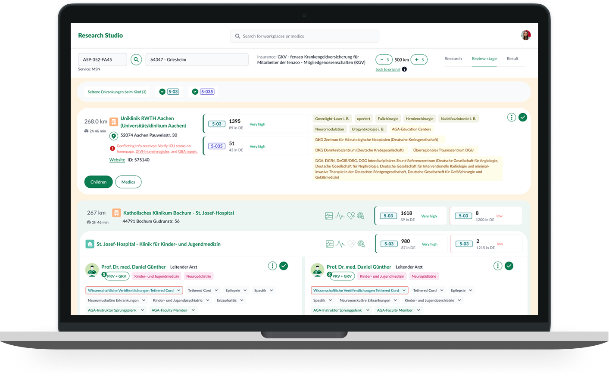Open three-dot menu for Uniklinik RWTH Aachen
Screen dimensions: 609x378
[x=511, y=118]
